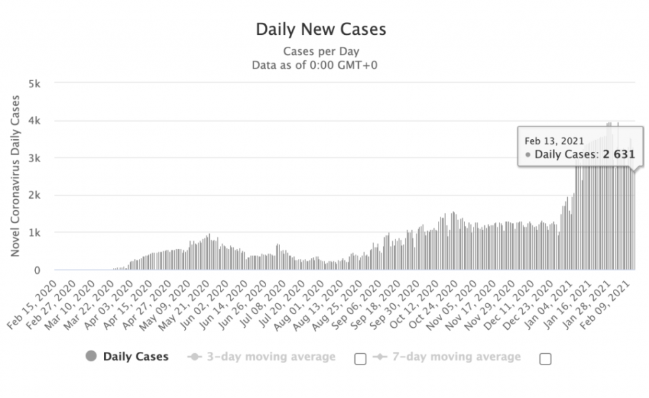Enable the 7-day moving average checkbox

pos(545,359)
